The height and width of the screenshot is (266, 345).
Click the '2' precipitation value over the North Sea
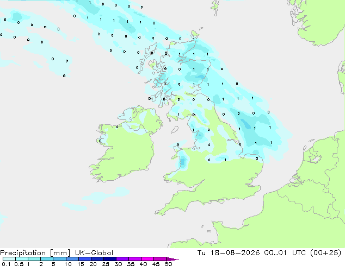point(238,113)
